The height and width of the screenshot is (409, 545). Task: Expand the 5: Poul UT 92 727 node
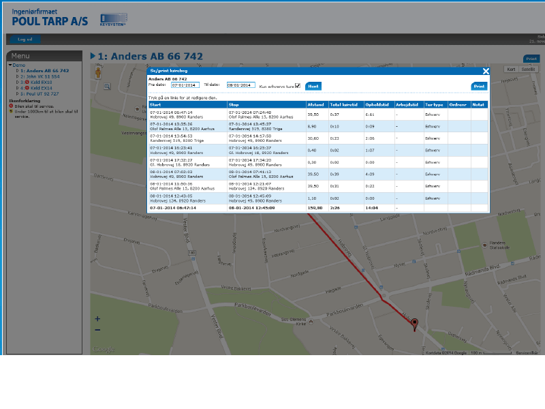pyautogui.click(x=18, y=93)
